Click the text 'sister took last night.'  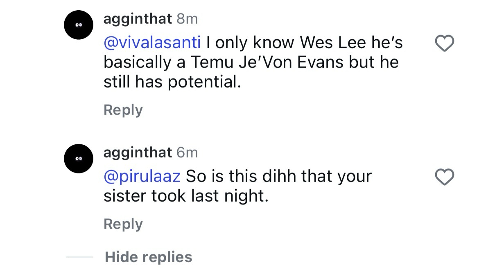point(186,196)
